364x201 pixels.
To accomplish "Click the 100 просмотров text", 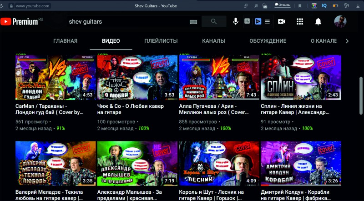I will [116, 121].
